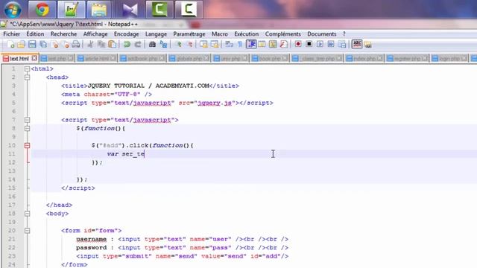Click the Save recorded macro icon
This screenshot has width=477, height=268.
pos(342,45)
